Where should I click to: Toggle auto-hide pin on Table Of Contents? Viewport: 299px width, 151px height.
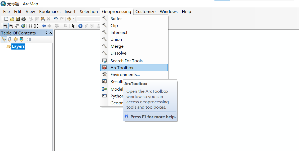tap(47, 33)
